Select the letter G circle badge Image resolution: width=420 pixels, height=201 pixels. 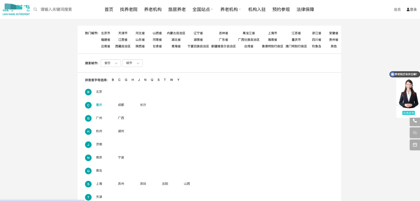[88, 118]
